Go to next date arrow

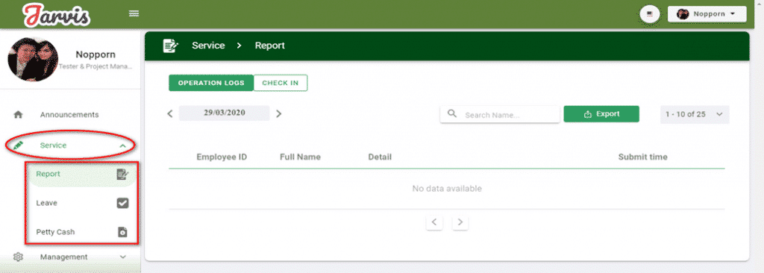click(x=279, y=114)
